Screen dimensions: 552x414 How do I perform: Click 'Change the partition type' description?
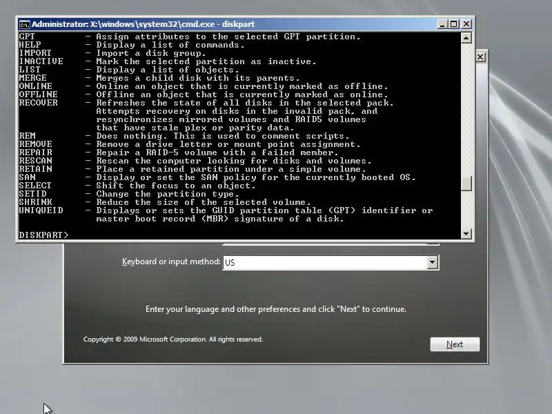[168, 194]
